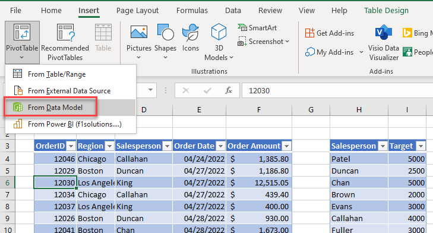The image size is (433, 233).
Task: Open Get Add-ins store
Action: pyautogui.click(x=330, y=33)
